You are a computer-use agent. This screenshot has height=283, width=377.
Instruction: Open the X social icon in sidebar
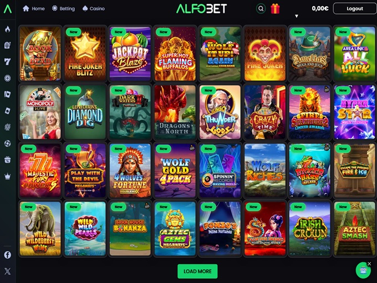click(8, 271)
